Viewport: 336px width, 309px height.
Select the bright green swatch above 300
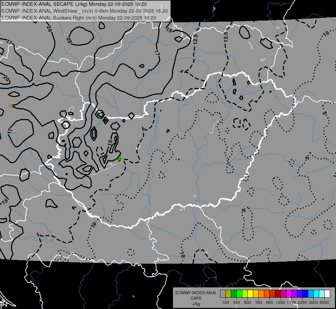pyautogui.click(x=239, y=294)
